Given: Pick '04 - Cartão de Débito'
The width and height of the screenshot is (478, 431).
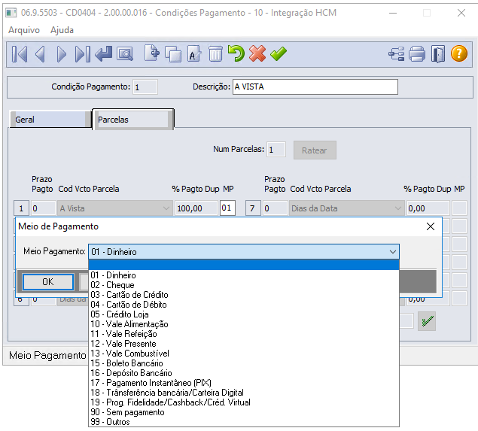Looking at the screenshot, I should point(244,305).
